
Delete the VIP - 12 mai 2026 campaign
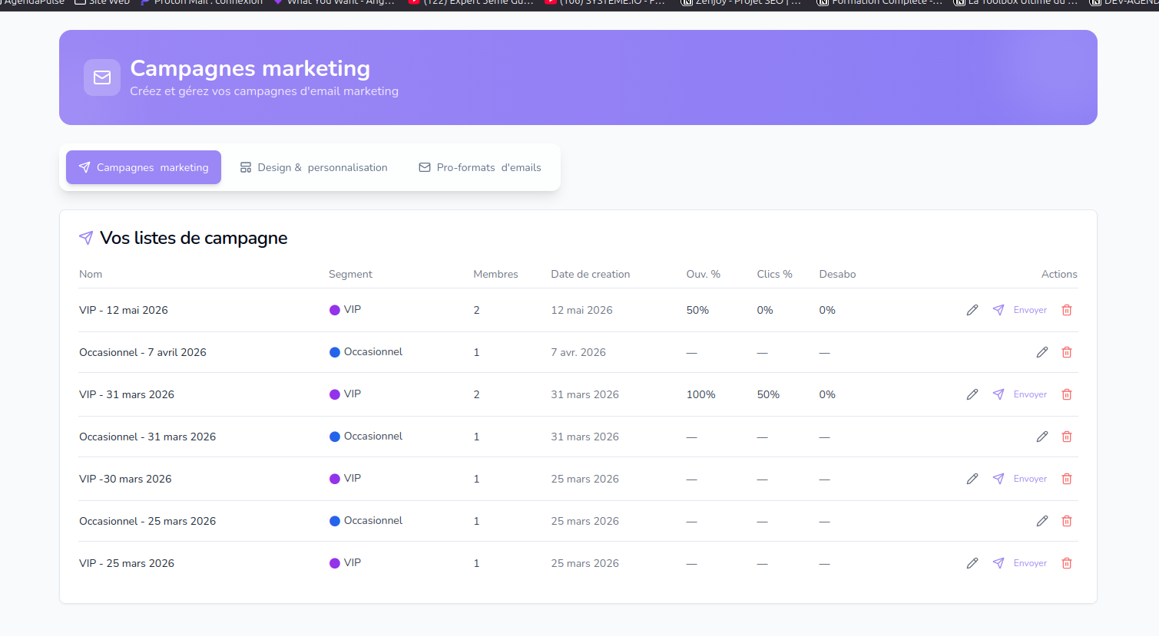1067,310
